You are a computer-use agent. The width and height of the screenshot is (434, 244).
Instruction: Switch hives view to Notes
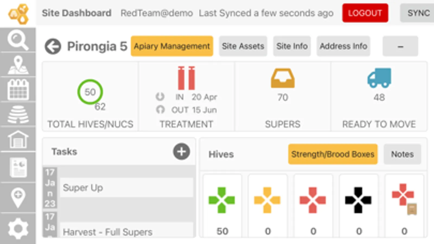tap(402, 154)
